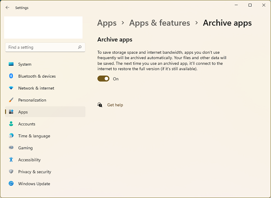Click the Accounts person icon
Image resolution: width=271 pixels, height=198 pixels.
pyautogui.click(x=11, y=124)
